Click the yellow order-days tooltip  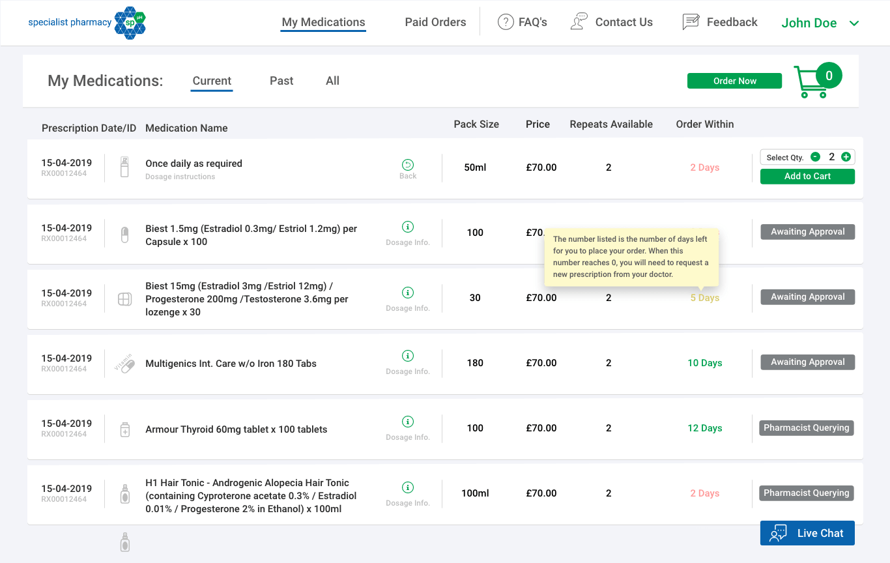coord(631,257)
